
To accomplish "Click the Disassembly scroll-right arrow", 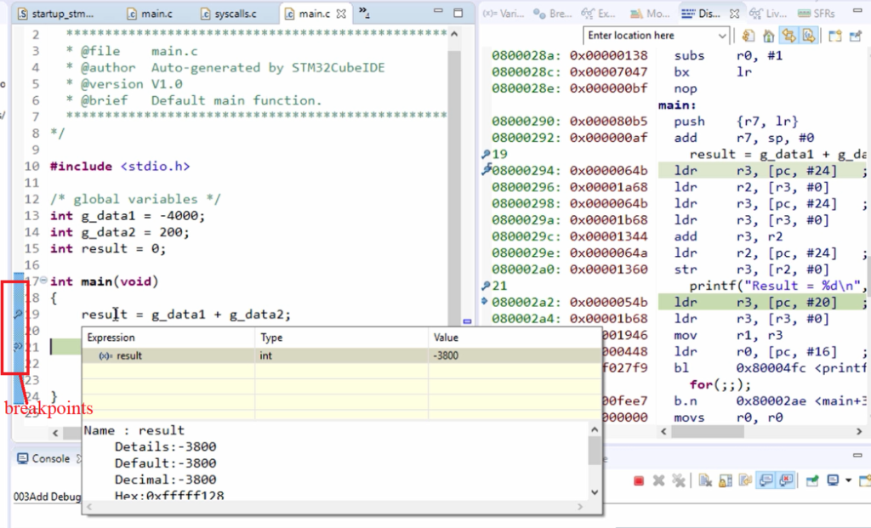I will (x=859, y=431).
